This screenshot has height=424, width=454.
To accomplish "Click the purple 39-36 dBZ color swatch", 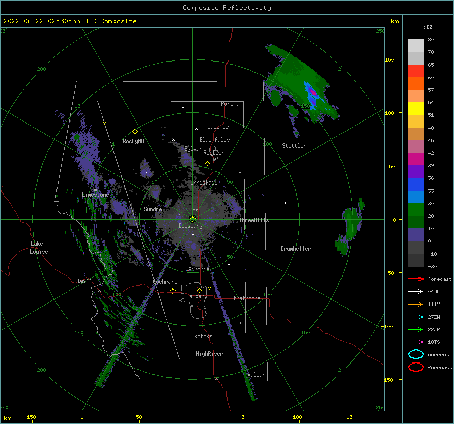I will (416, 172).
